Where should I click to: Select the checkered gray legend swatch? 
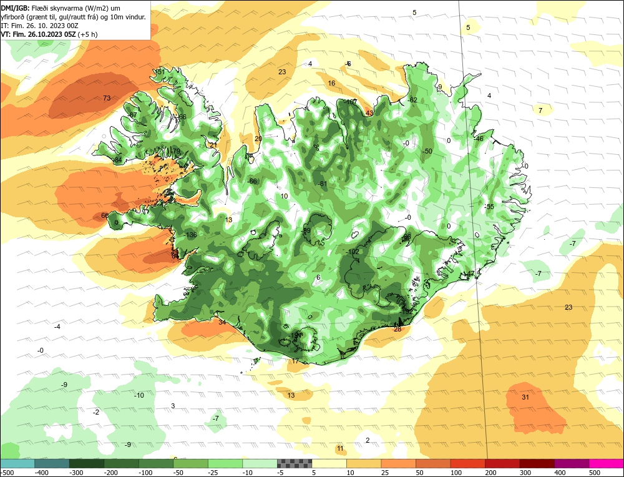pyautogui.click(x=295, y=463)
